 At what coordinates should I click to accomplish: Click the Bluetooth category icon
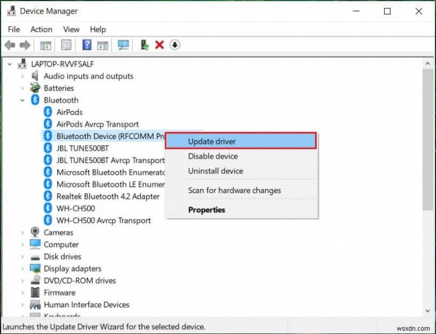35,100
